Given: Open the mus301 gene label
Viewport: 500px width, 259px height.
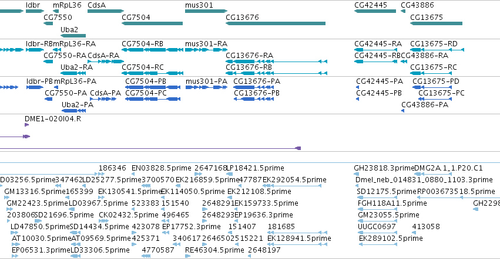Looking at the screenshot, I should 199,5.
